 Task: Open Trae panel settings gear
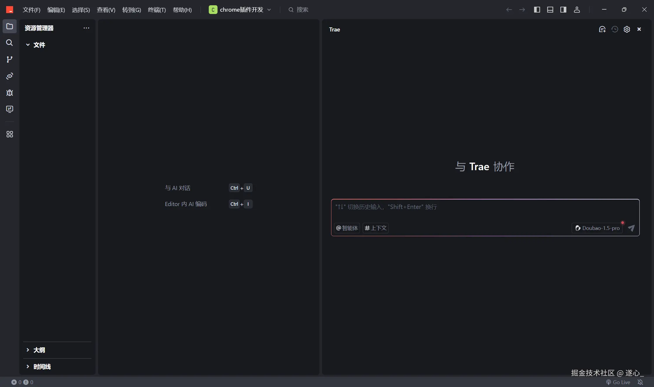[627, 29]
